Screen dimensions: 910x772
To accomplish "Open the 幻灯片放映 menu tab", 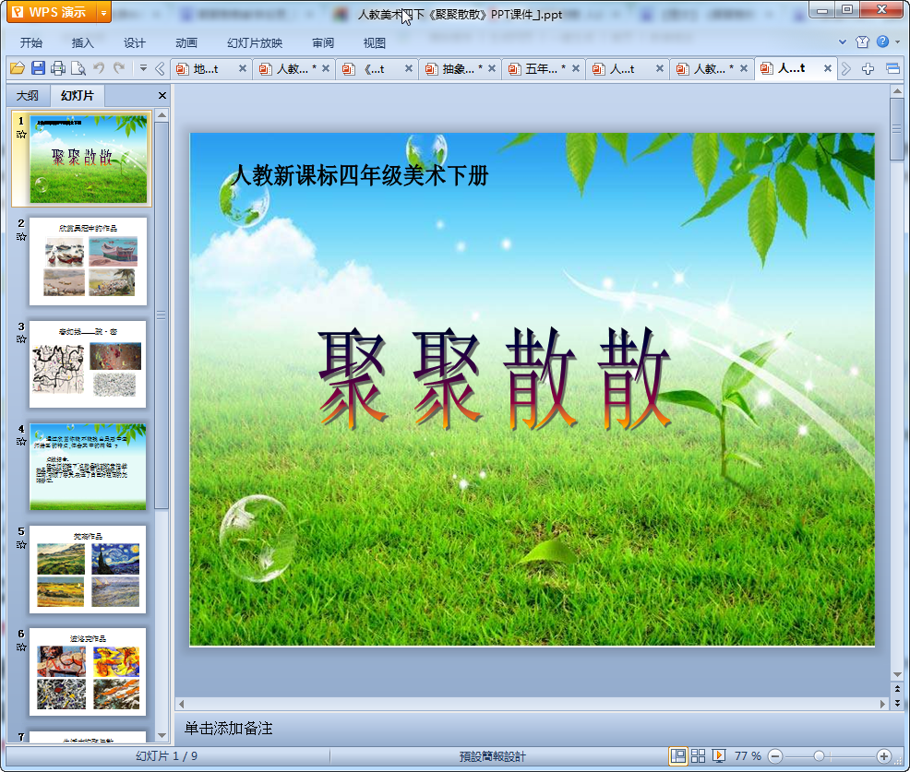I will pos(255,42).
